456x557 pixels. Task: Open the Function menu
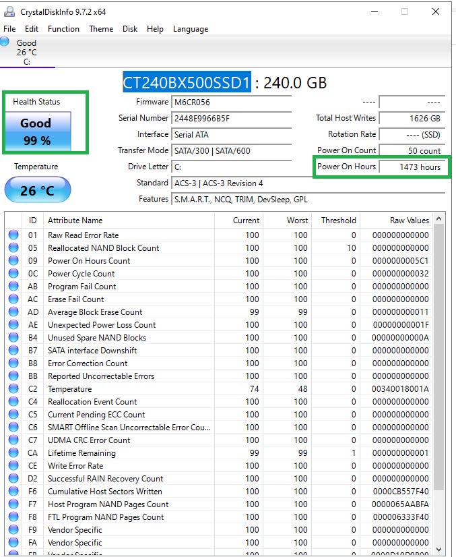click(63, 29)
